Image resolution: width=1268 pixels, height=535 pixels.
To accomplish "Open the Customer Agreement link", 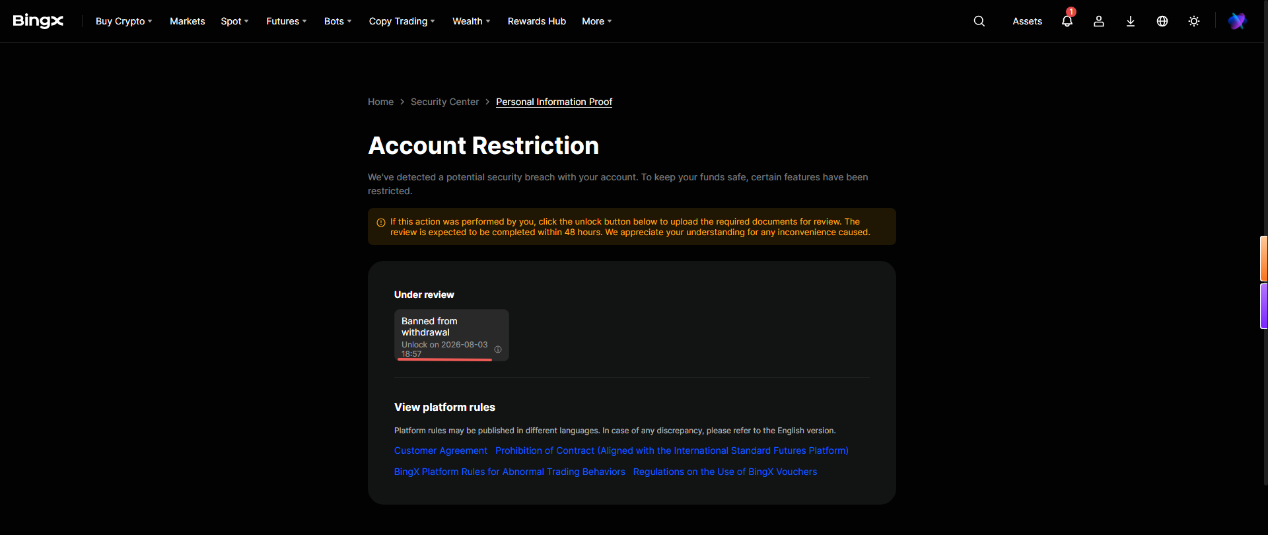I will coord(440,450).
